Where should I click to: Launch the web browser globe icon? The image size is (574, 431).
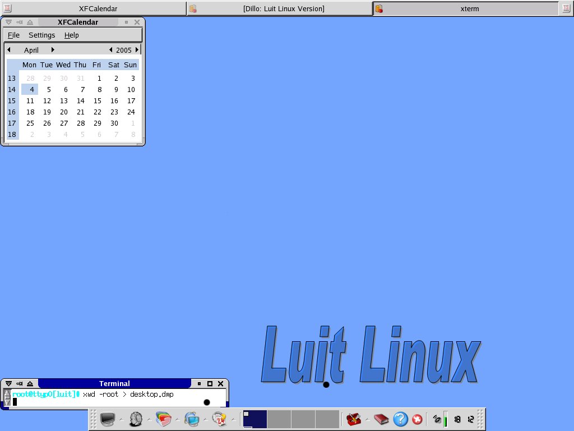coord(192,419)
